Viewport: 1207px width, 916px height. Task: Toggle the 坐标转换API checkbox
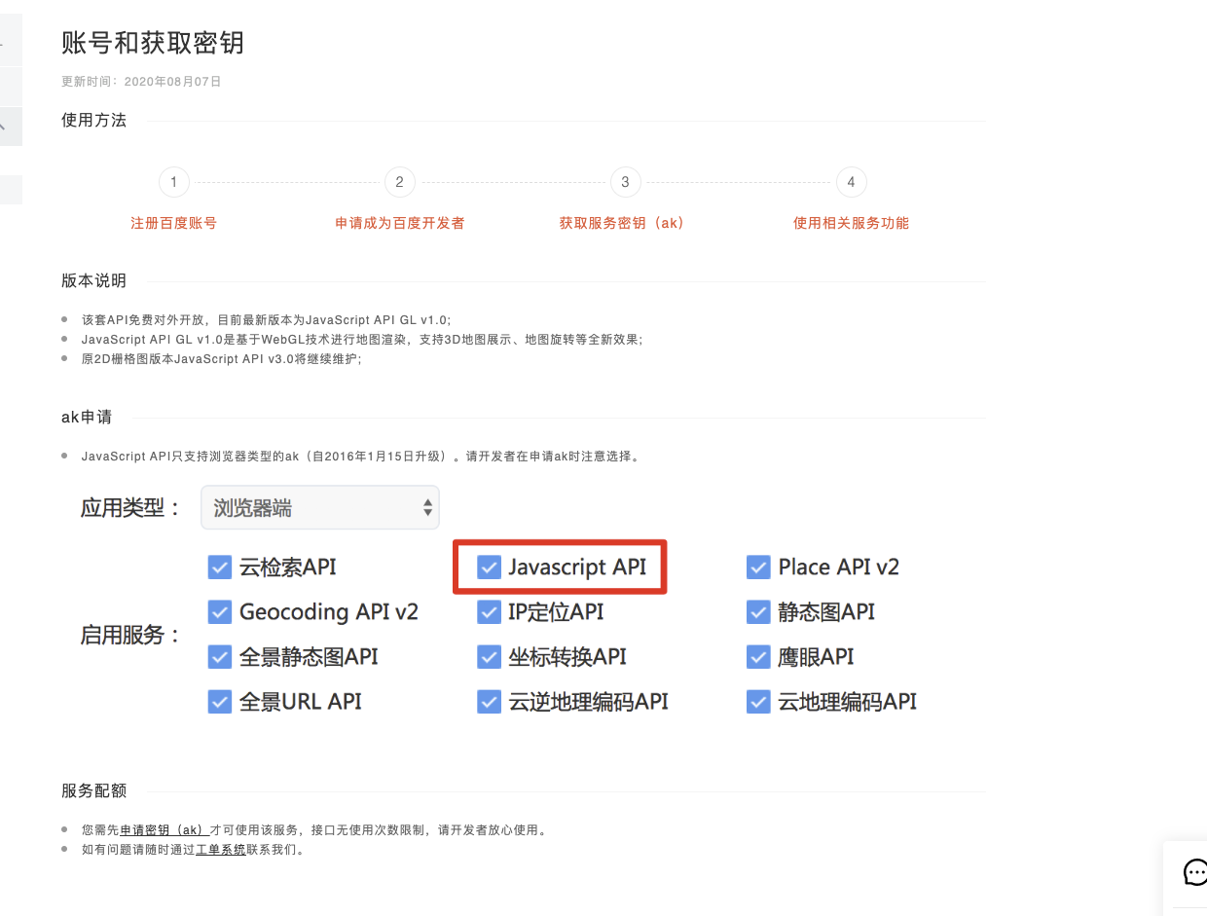point(489,656)
